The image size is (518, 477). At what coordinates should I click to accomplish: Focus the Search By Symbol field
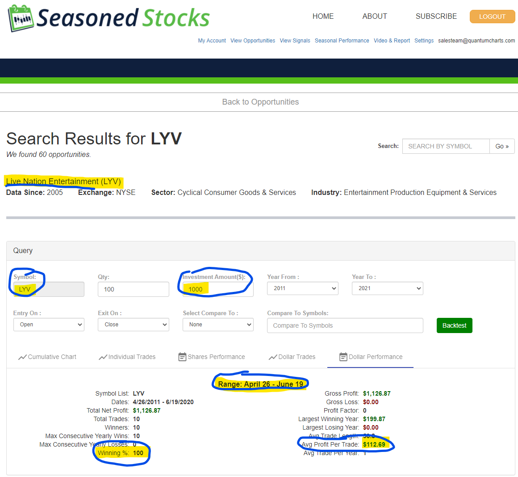coord(446,146)
